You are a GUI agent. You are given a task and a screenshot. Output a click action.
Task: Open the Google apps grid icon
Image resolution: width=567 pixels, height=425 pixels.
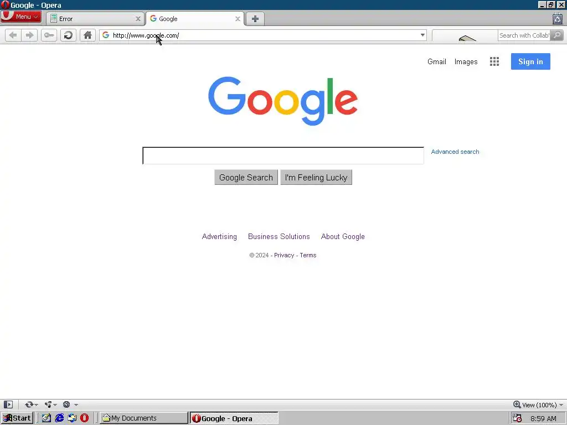(494, 61)
